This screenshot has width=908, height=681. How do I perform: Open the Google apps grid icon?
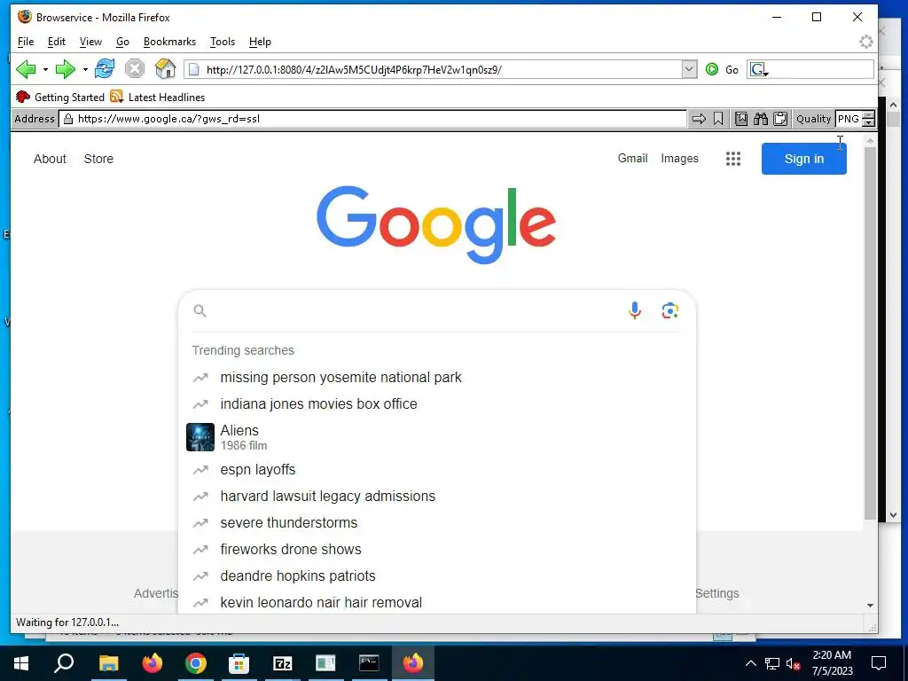[x=733, y=159]
